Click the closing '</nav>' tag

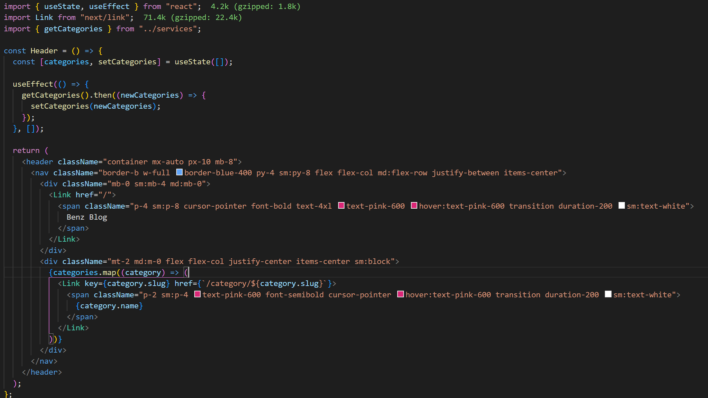[44, 361]
